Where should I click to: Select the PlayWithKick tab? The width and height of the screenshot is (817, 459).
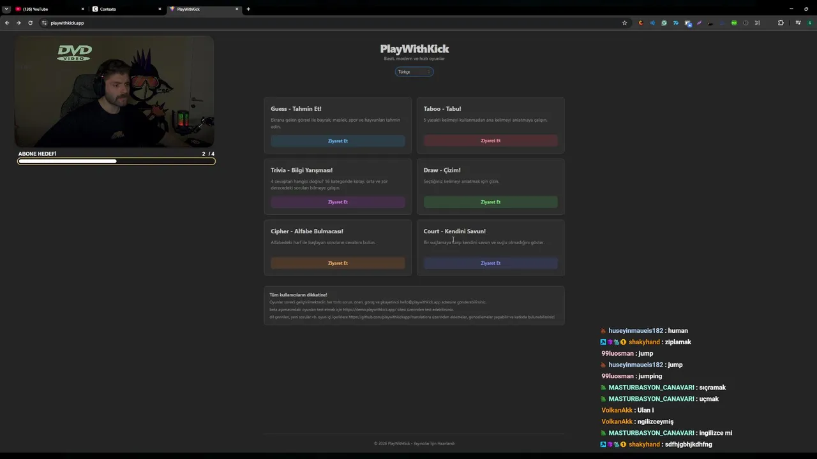point(203,9)
